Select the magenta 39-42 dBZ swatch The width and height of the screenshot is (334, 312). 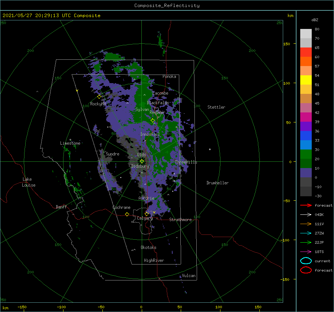point(306,117)
